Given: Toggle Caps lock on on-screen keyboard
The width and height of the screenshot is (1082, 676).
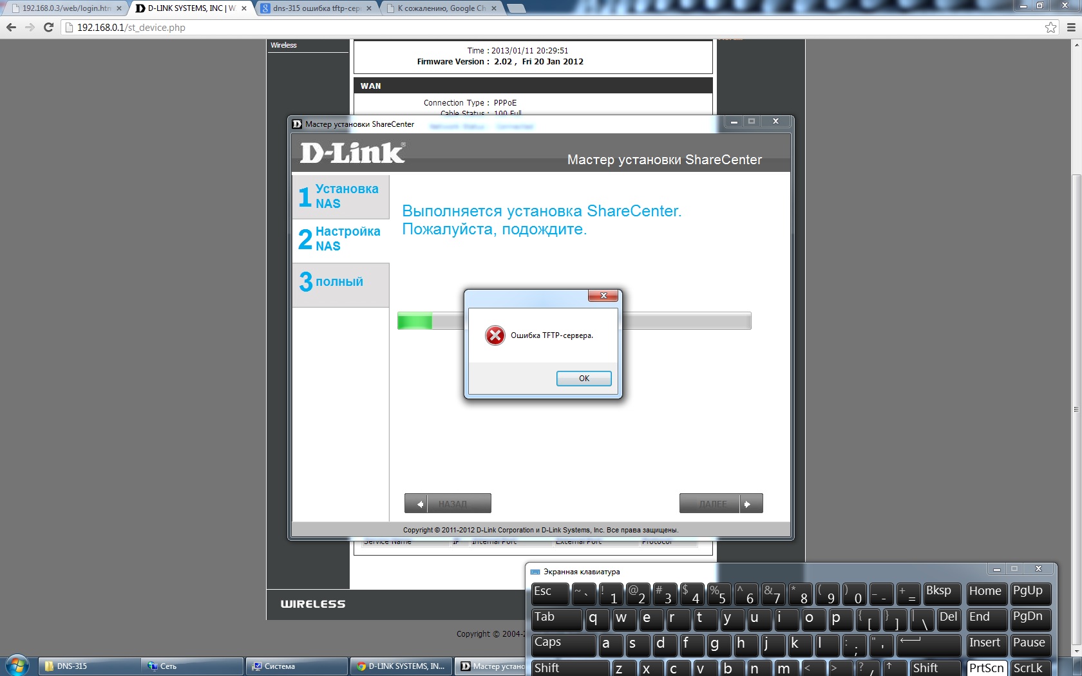Looking at the screenshot, I should tap(563, 644).
